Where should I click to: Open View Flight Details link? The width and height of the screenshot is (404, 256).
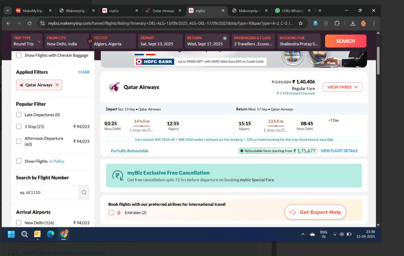339,151
